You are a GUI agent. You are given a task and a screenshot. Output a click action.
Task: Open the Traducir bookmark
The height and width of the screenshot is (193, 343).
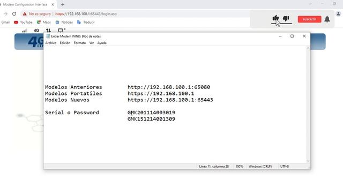click(86, 23)
